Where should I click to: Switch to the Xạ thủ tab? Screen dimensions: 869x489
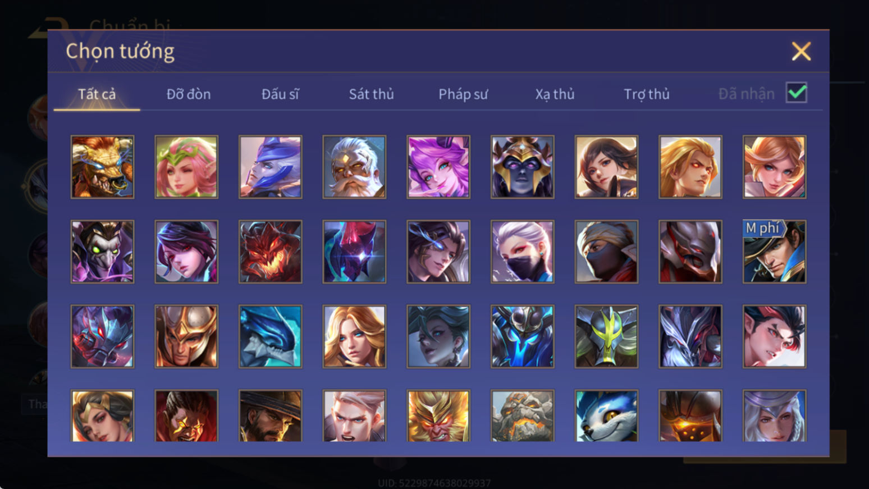coord(555,94)
